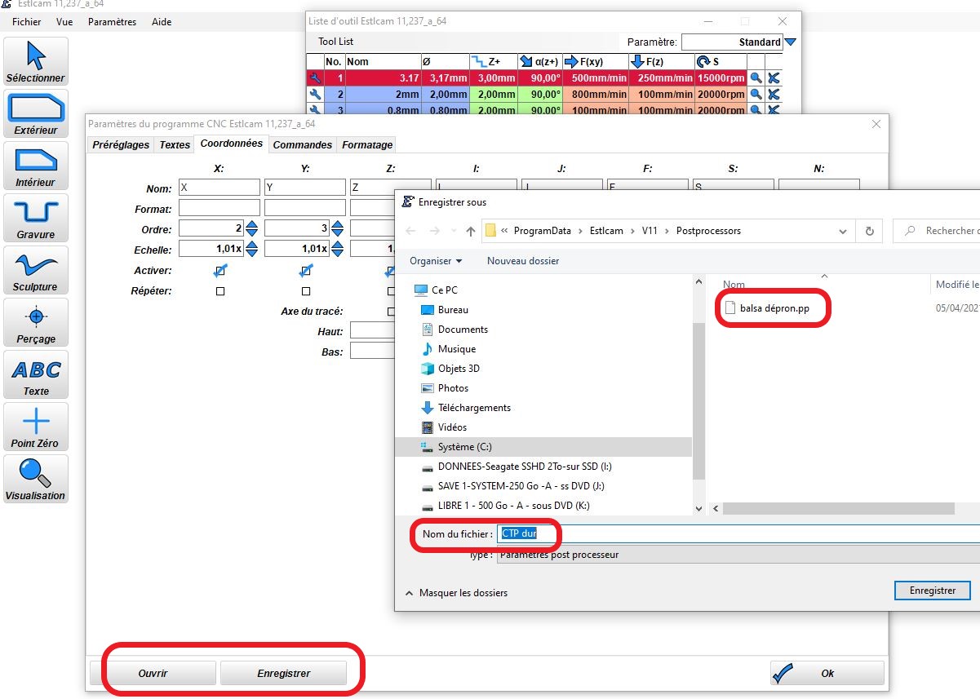Open the Visualisation magnifier tool
The image size is (980, 699).
pos(36,479)
